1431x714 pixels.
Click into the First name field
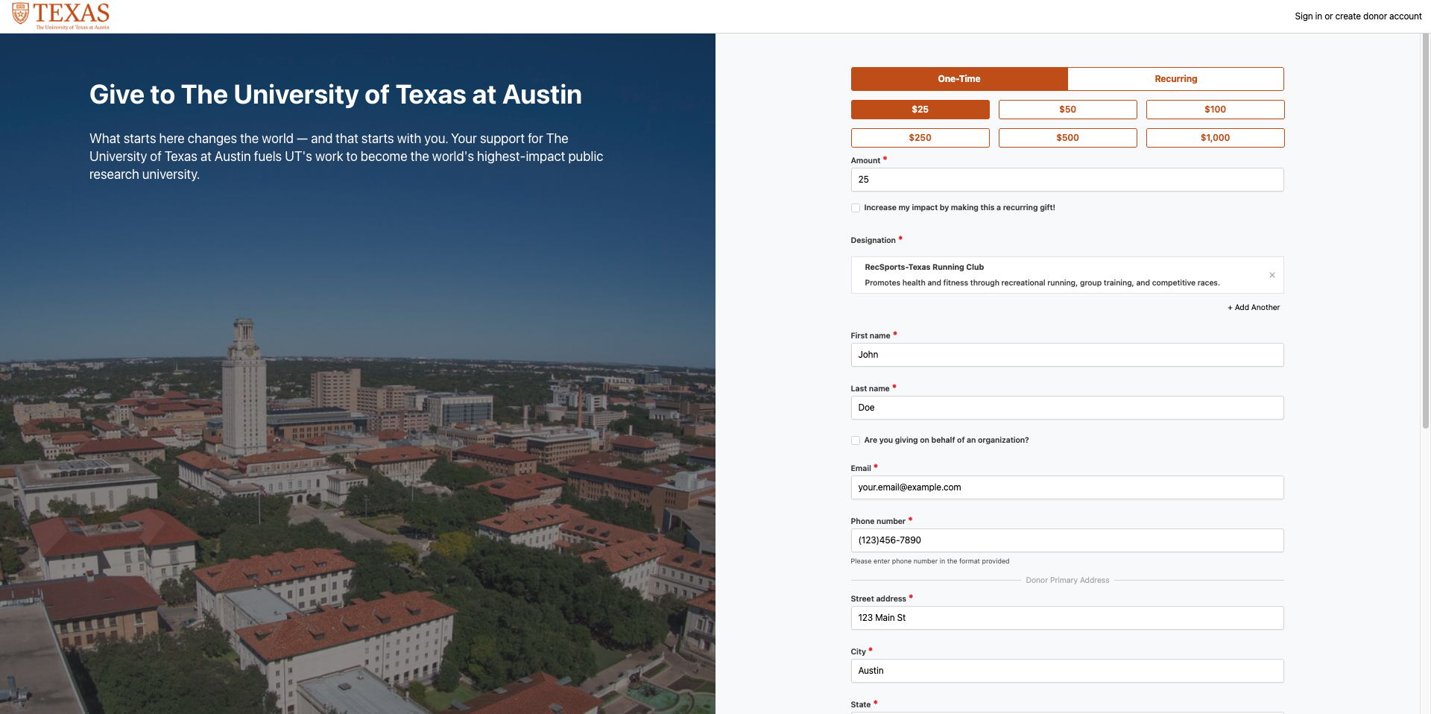point(1067,355)
